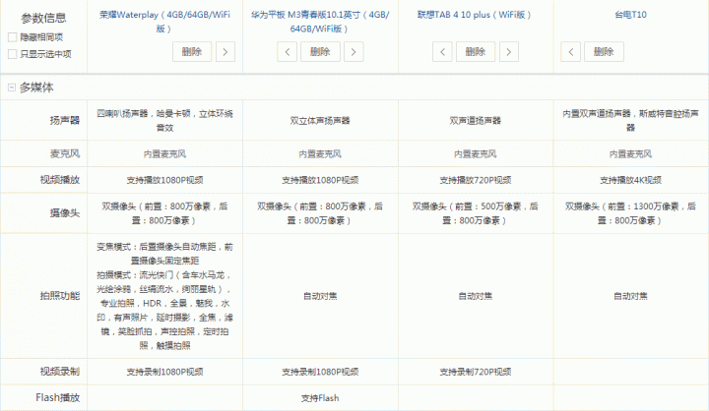Click the 双立体声扬声器 cell
Image resolution: width=709 pixels, height=411 pixels.
pos(320,121)
